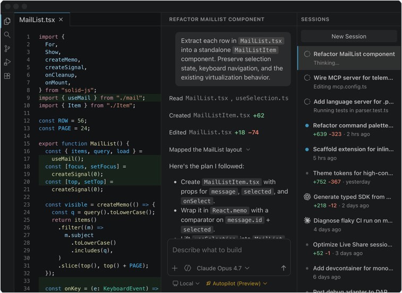Open the Refactor MailList component session
The width and height of the screenshot is (402, 293).
(x=349, y=58)
